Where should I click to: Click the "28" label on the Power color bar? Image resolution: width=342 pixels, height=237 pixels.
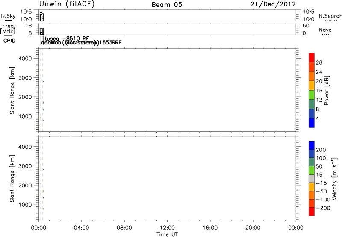319,62
